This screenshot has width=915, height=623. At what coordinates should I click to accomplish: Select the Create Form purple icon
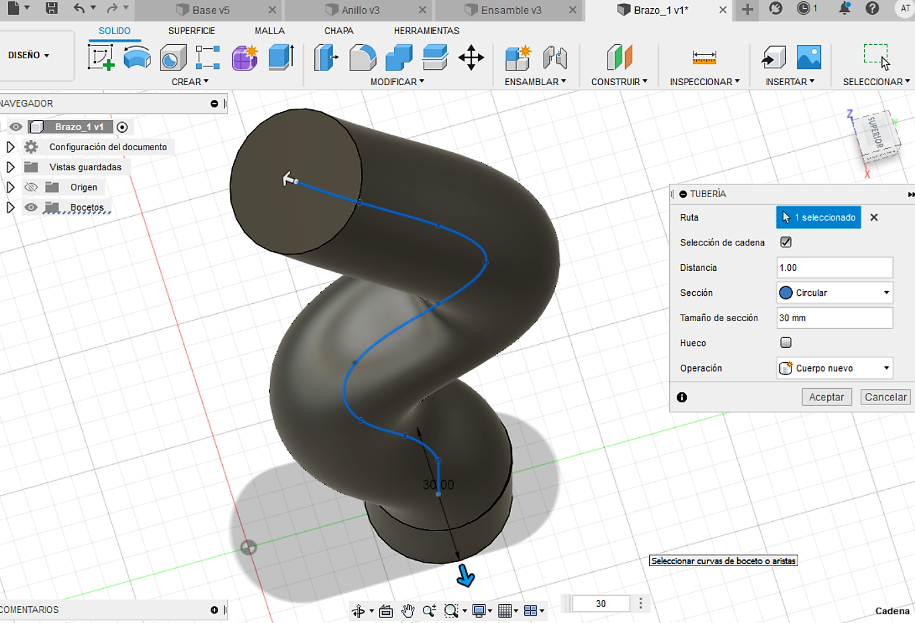[x=244, y=58]
